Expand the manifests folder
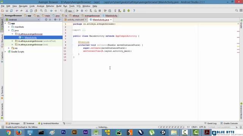This screenshot has width=243, height=136. tap(9, 27)
